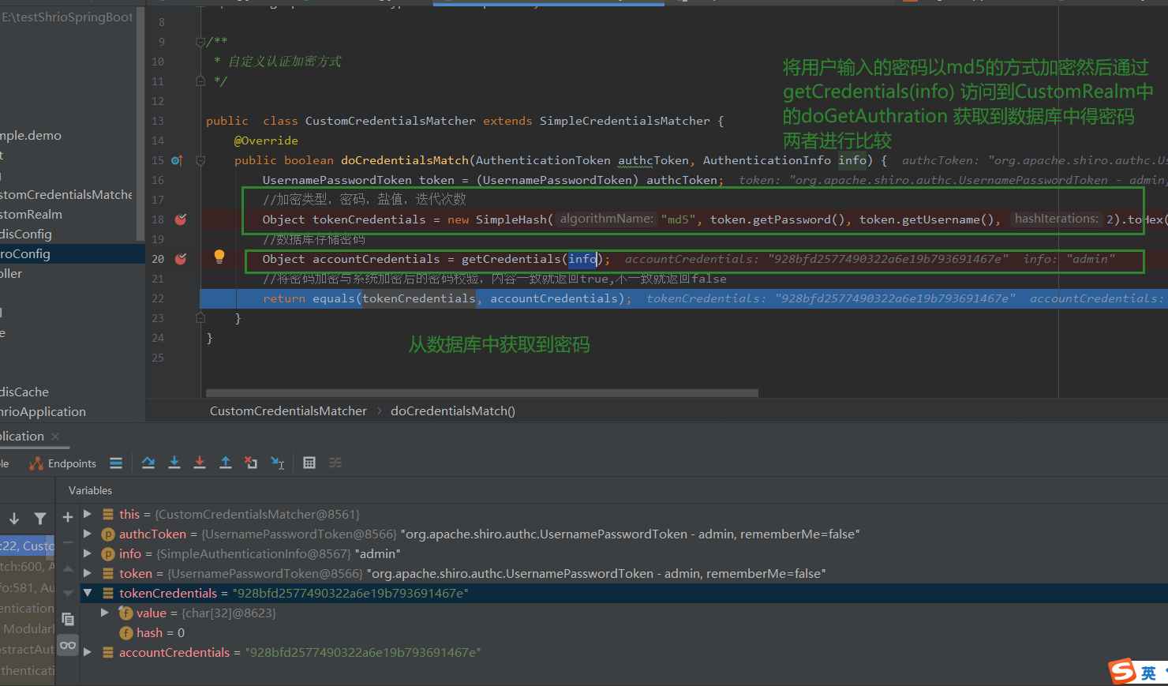Click doCredentialsMatch() in the breadcrumb bar
Image resolution: width=1168 pixels, height=686 pixels.
[x=452, y=410]
